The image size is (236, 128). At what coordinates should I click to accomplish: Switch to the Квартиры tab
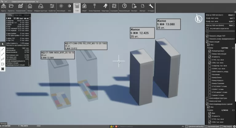tap(18, 15)
